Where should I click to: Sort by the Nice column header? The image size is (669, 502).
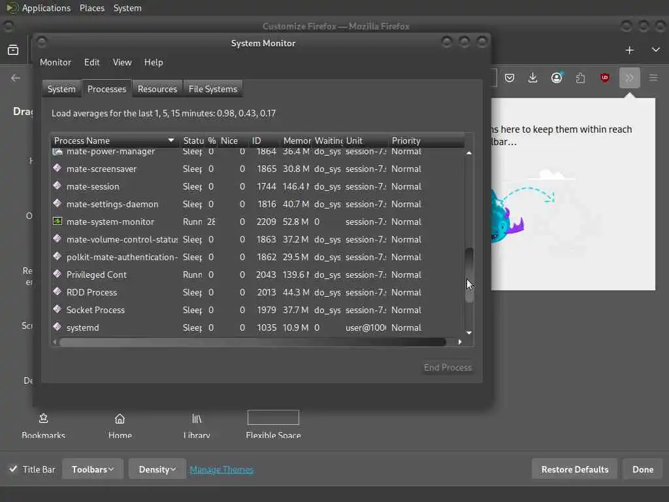click(x=233, y=141)
